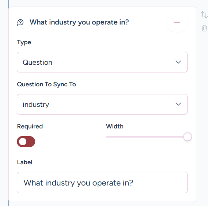Open the Type dropdown showing 'Question'
Viewport: 208px width, 206px height.
pyautogui.click(x=102, y=62)
